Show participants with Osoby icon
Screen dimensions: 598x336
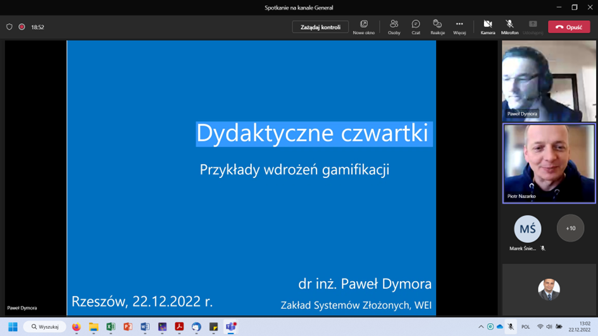394,26
